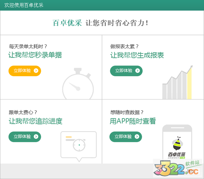Viewport: 204px width, 179px height.
Task: Click the heading 让我帮您秒录单据
Action: [x=35, y=55]
